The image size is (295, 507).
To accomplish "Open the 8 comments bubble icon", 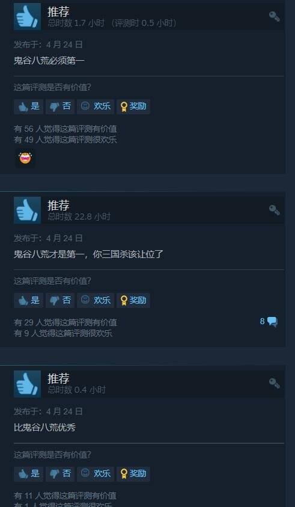I will point(272,322).
